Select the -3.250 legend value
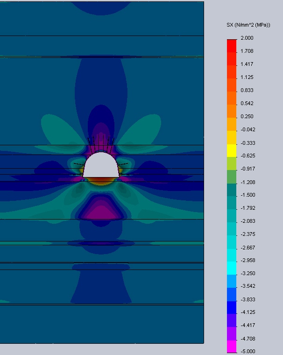This screenshot has height=355, width=283. (x=248, y=274)
